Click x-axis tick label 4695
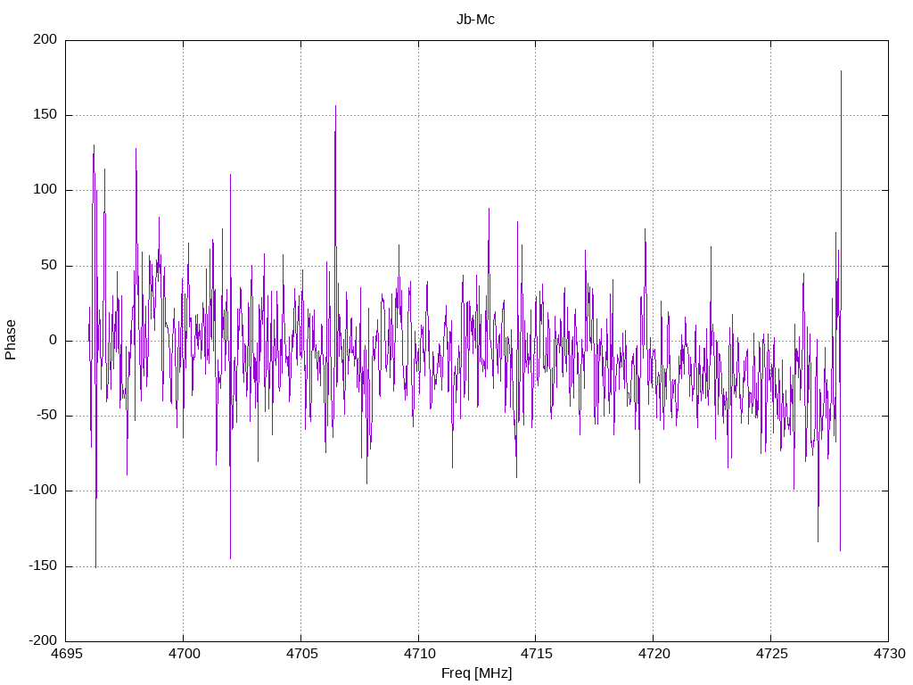 click(x=66, y=654)
